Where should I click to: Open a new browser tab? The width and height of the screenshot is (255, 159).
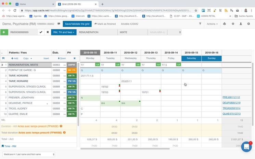tap(102, 4)
